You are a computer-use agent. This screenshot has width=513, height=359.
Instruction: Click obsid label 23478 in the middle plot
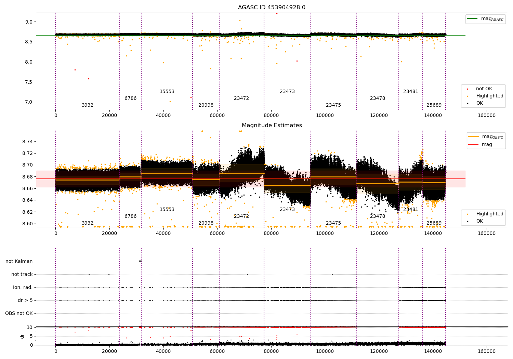(x=378, y=216)
